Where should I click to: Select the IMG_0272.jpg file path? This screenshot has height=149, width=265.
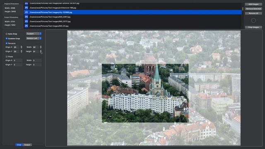click(x=50, y=22)
